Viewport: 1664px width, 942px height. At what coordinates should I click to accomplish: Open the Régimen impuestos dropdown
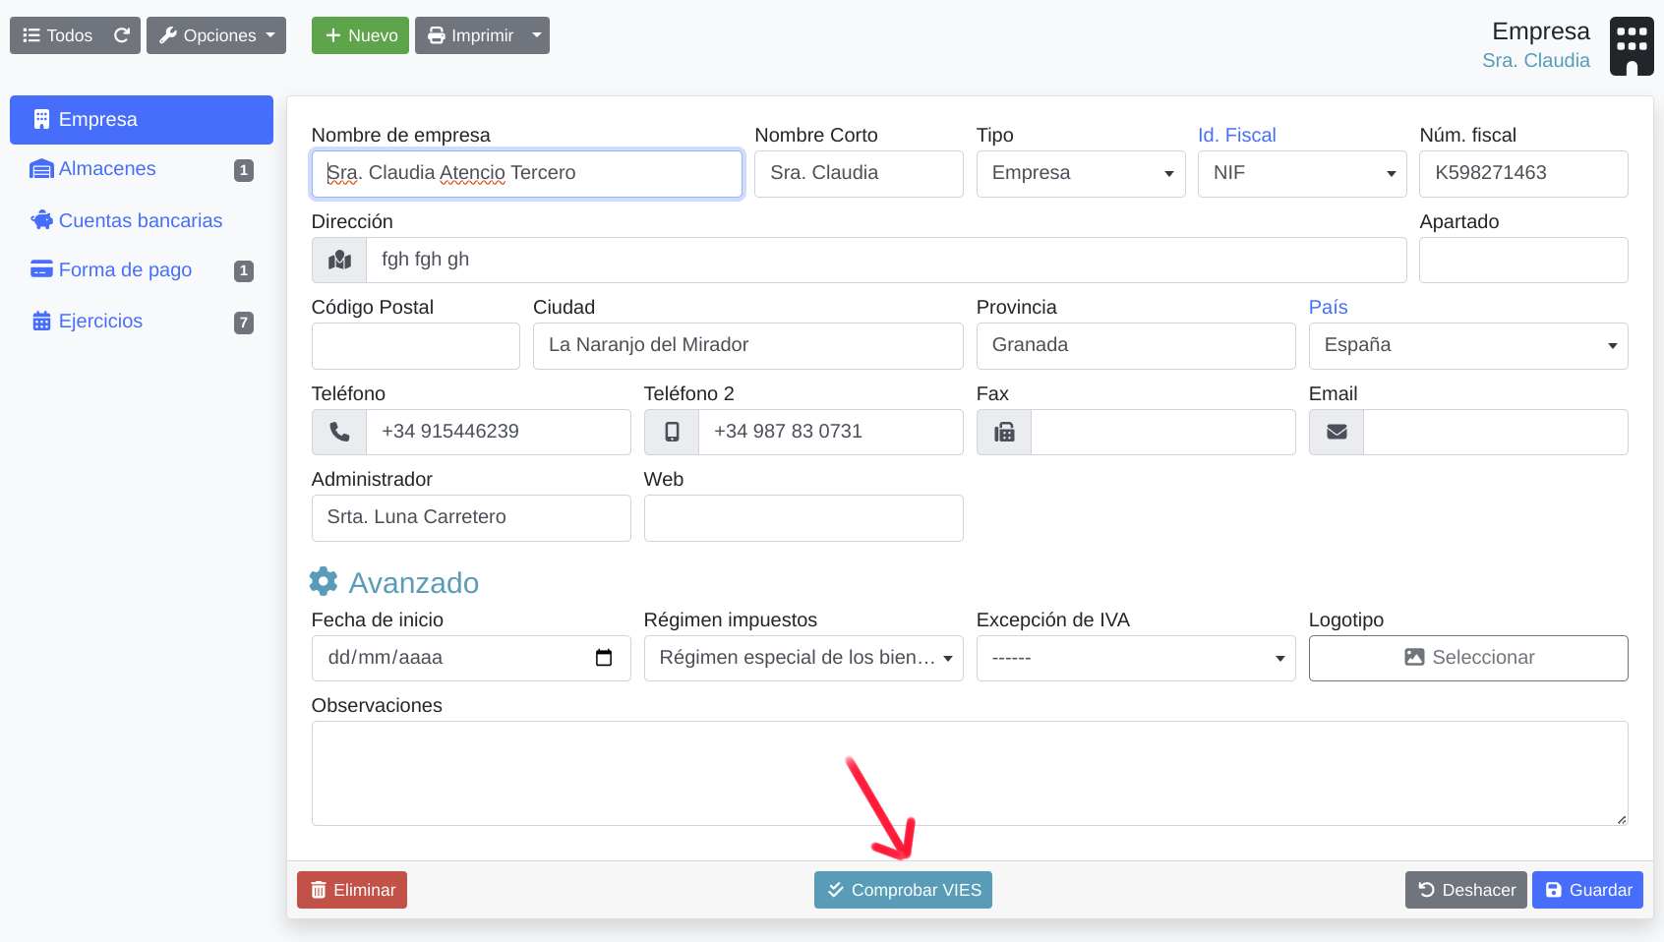coord(803,658)
